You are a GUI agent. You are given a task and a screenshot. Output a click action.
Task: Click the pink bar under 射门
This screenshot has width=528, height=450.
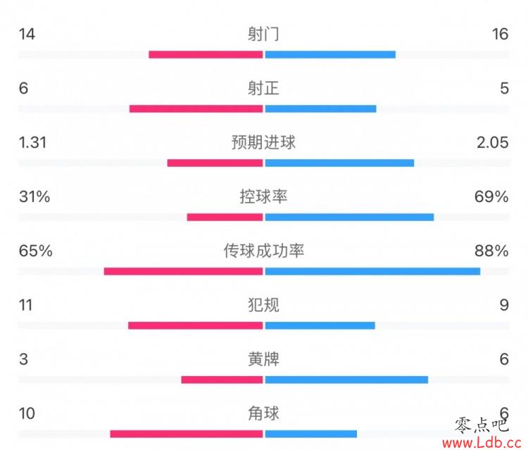(x=206, y=54)
